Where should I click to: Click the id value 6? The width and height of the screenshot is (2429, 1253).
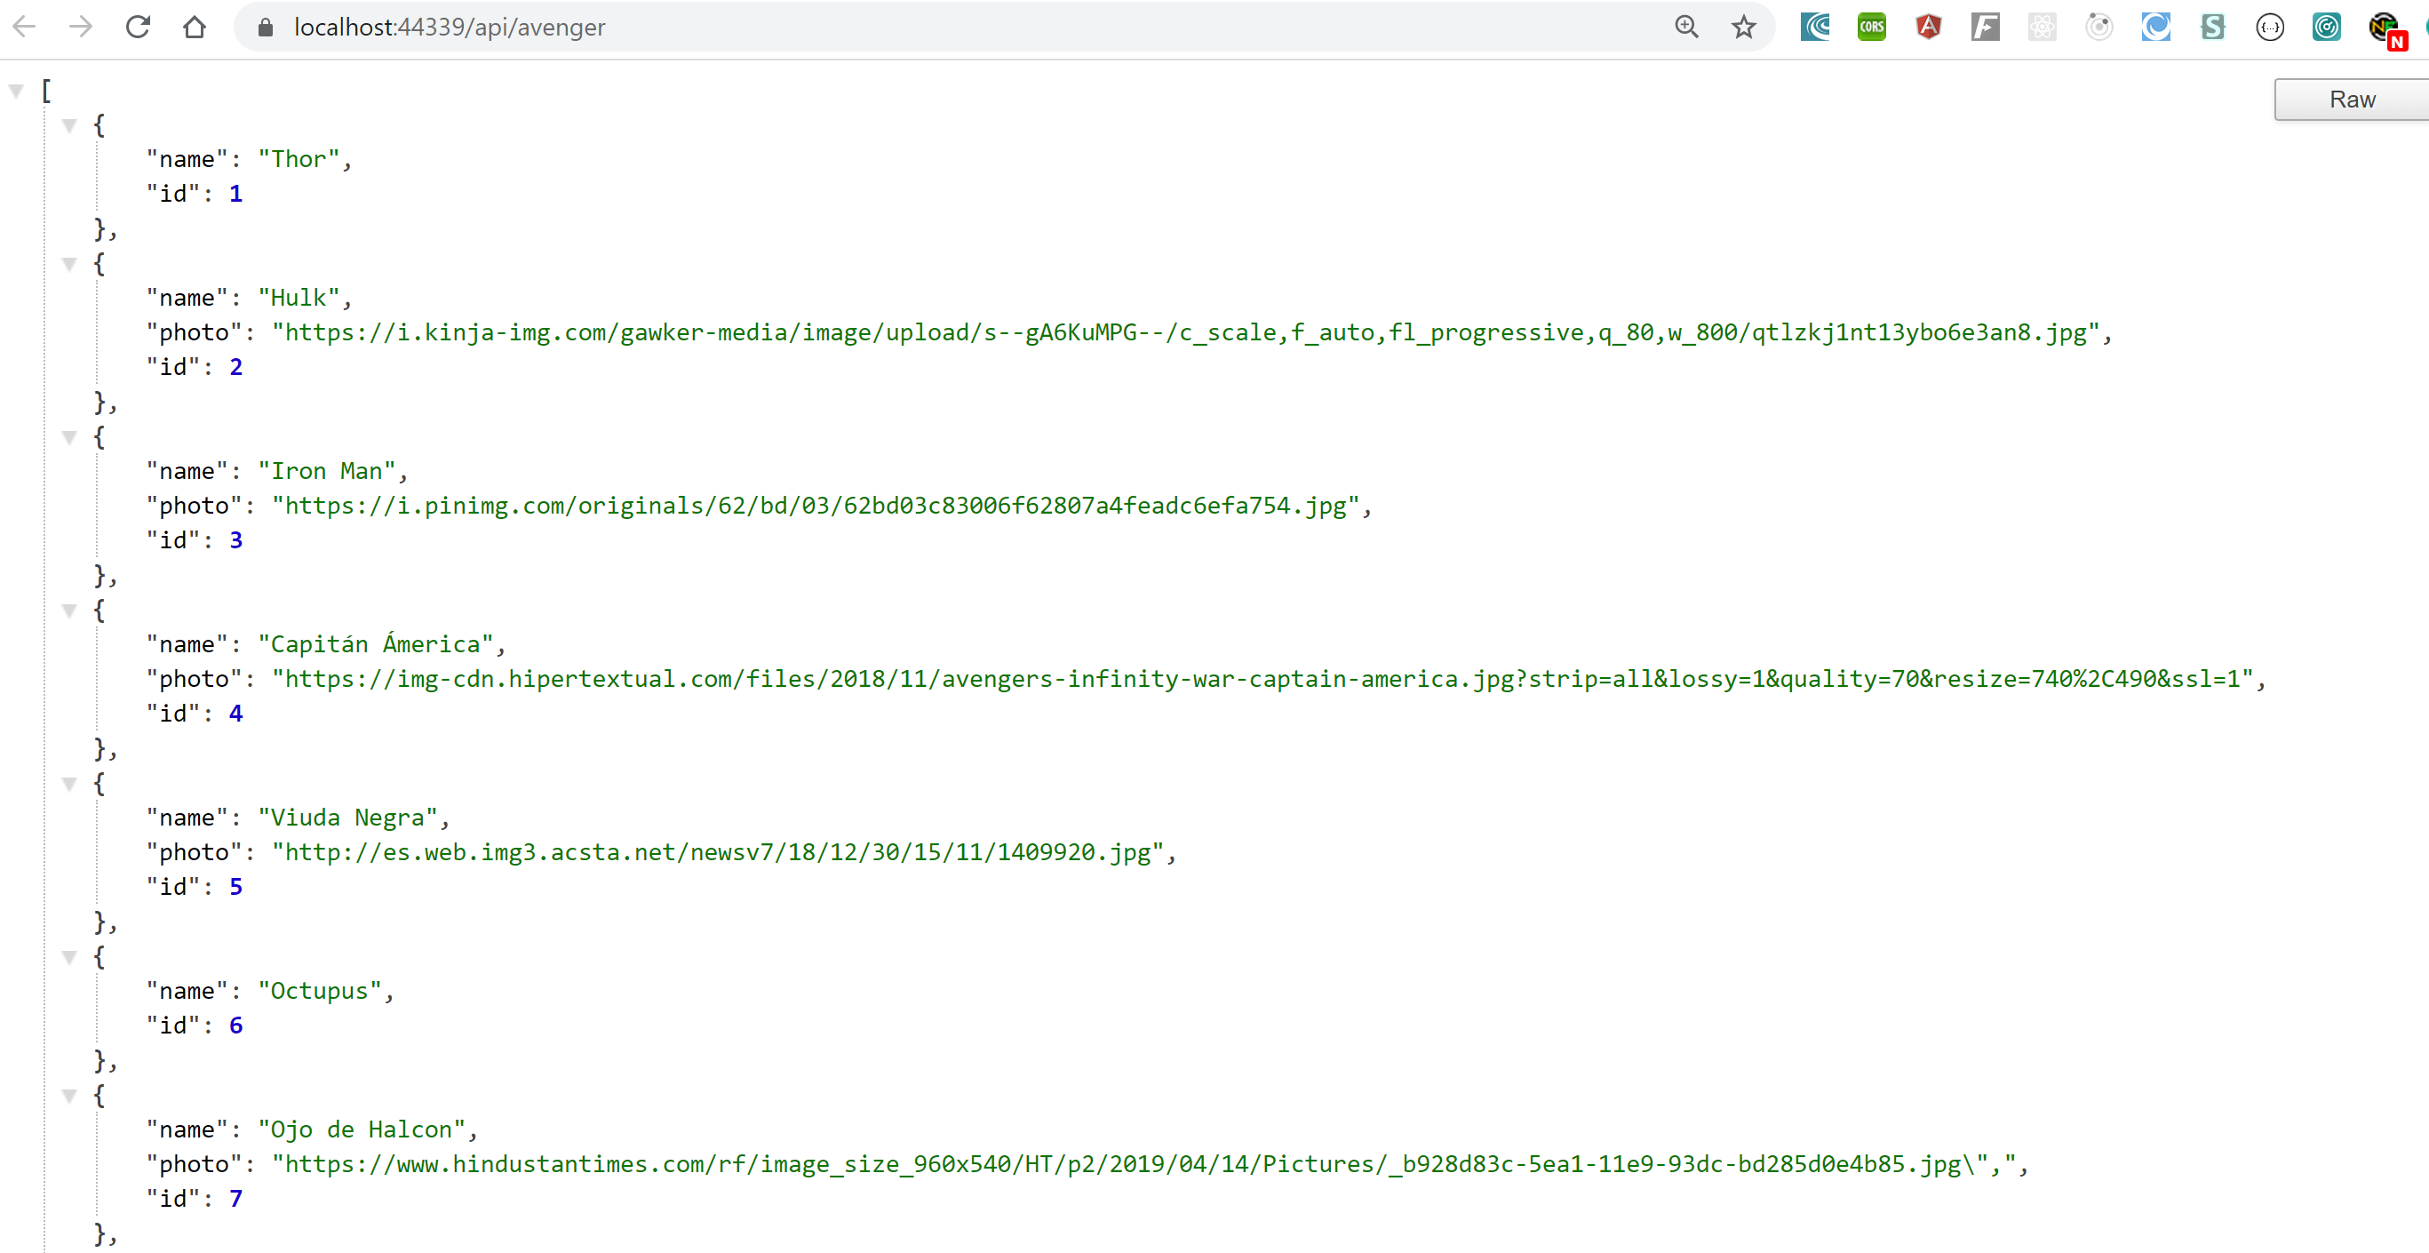[x=235, y=1026]
